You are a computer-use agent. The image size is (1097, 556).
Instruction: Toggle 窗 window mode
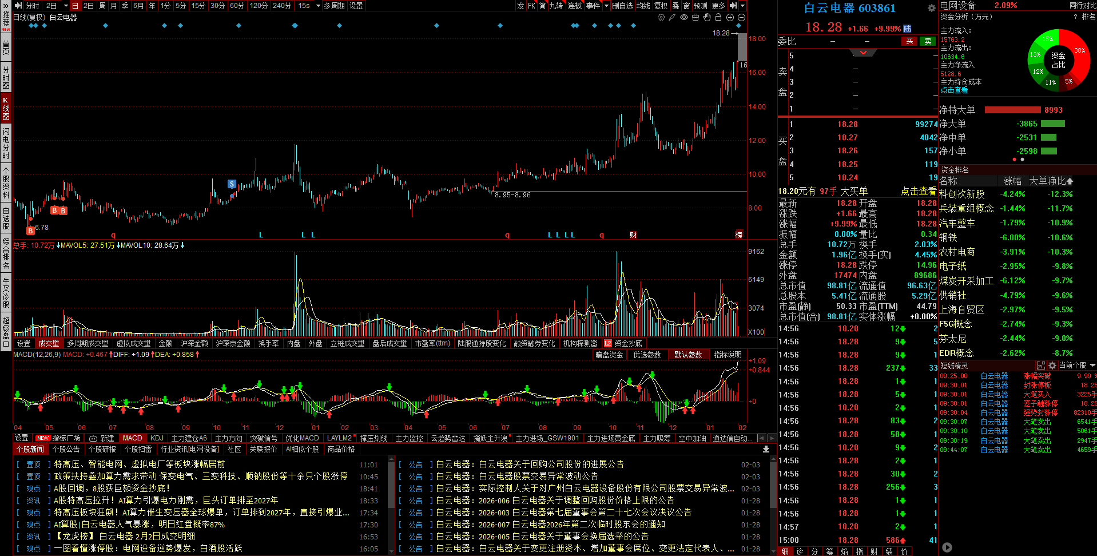coord(686,6)
